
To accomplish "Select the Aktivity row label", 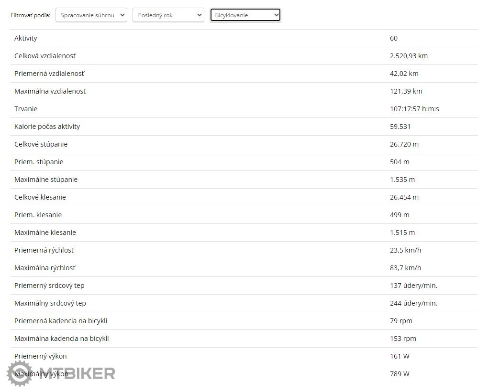I will 26,38.
